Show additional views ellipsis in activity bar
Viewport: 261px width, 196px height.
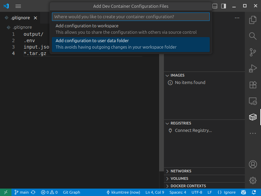[253, 133]
